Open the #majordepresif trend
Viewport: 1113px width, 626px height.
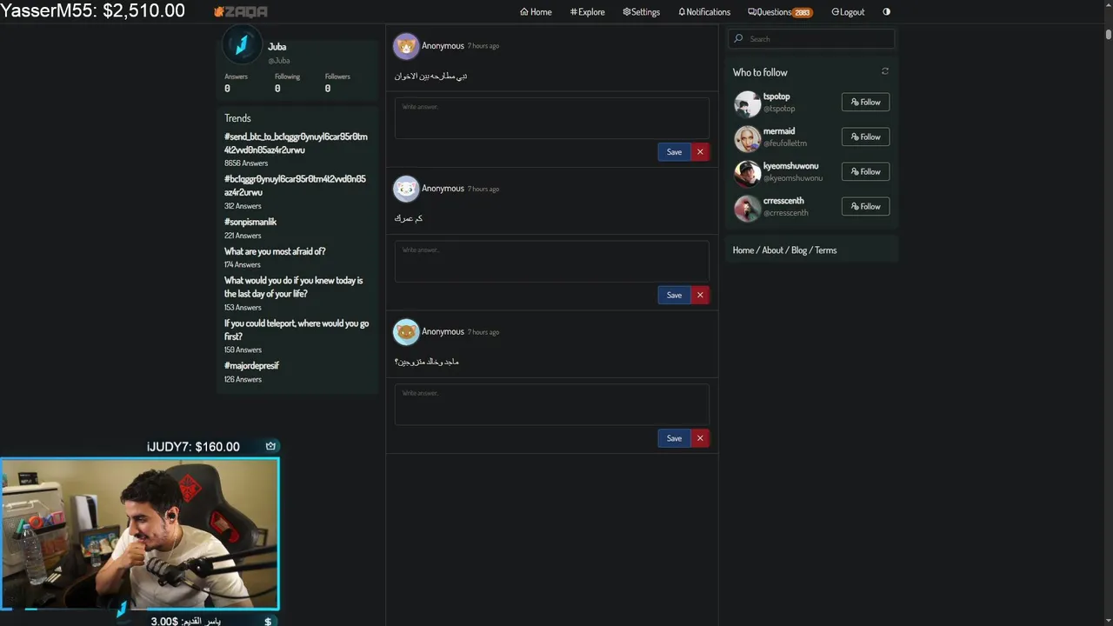click(x=251, y=366)
